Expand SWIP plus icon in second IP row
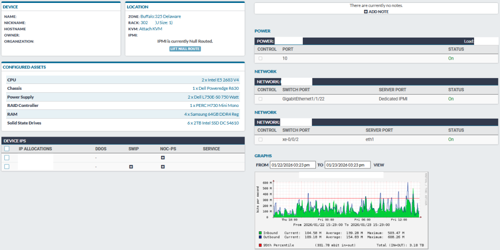This screenshot has height=250, width=500. point(131,167)
